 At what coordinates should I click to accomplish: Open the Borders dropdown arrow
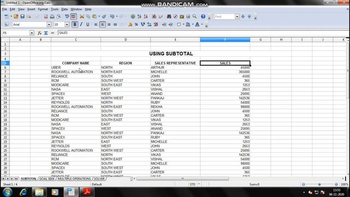(x=183, y=24)
